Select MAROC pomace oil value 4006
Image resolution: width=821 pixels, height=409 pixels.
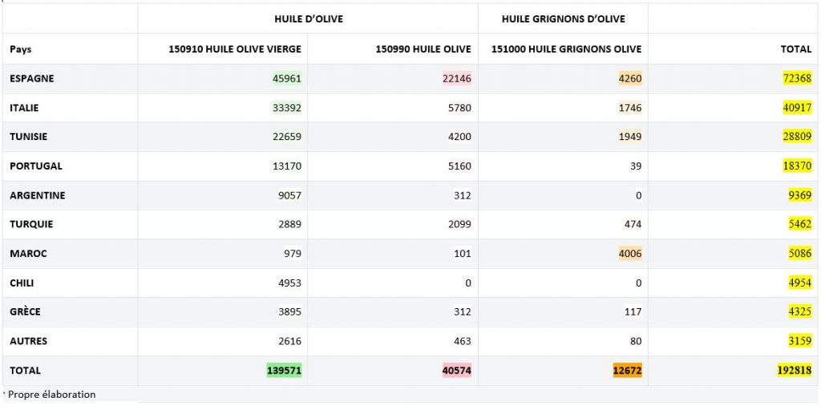(x=630, y=254)
